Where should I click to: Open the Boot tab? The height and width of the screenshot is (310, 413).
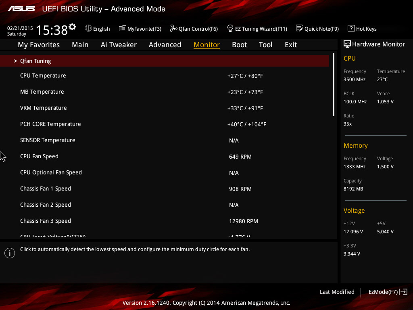click(x=240, y=45)
